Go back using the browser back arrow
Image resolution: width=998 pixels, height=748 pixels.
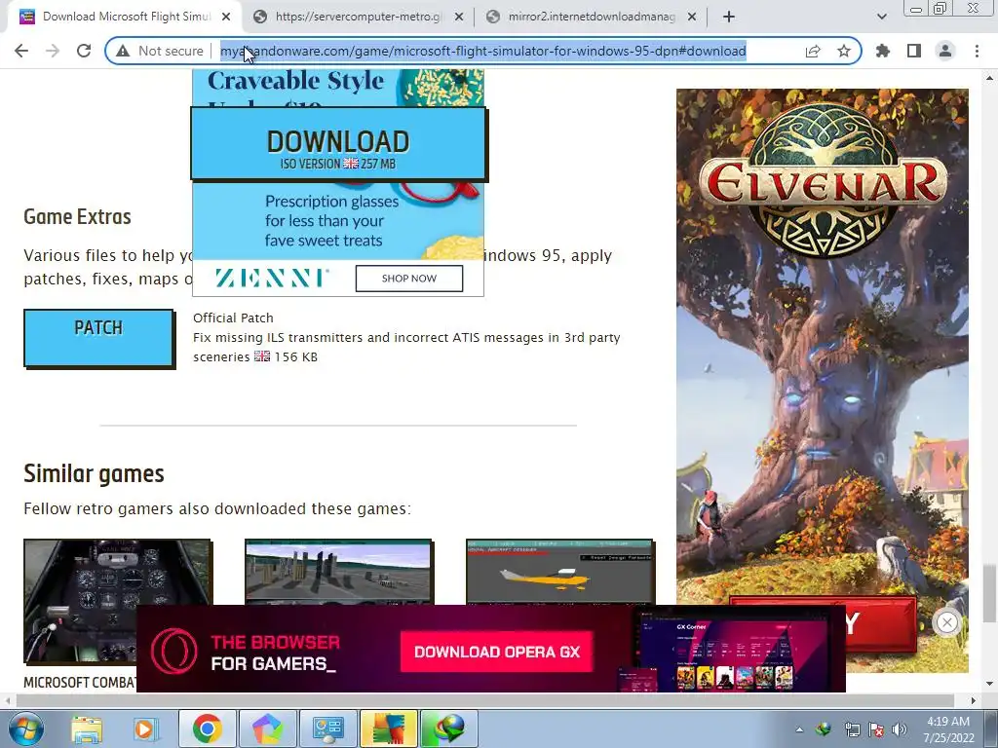coord(21,51)
